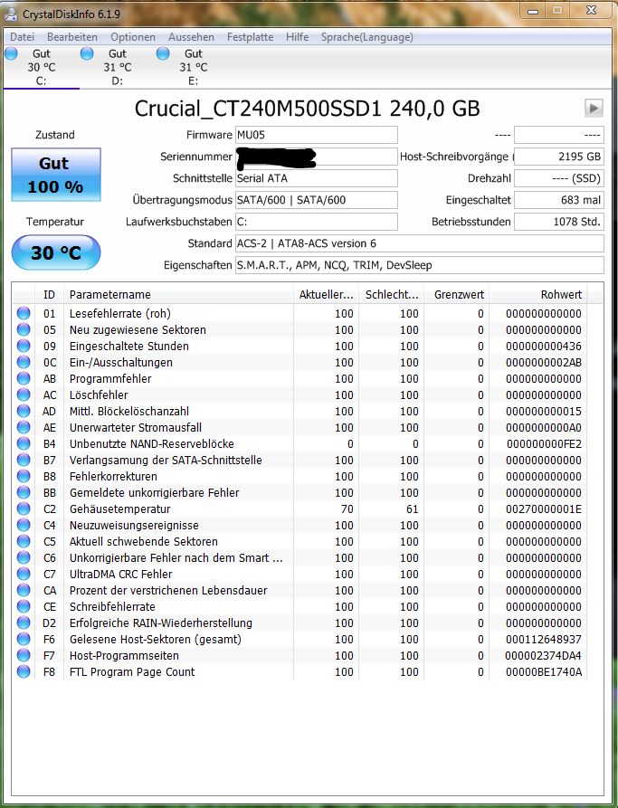
Task: Select drive E: tab
Action: click(x=194, y=67)
